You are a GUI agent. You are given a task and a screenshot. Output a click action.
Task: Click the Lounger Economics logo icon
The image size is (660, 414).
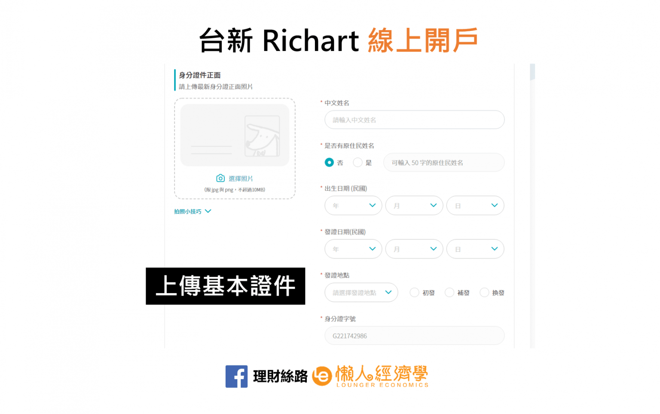click(x=322, y=376)
